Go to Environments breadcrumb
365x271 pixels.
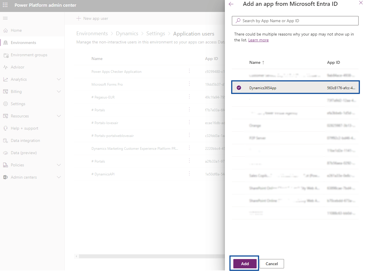[x=92, y=34]
